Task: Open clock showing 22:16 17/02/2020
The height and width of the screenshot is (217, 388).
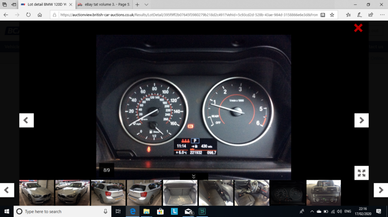Action: [x=363, y=211]
